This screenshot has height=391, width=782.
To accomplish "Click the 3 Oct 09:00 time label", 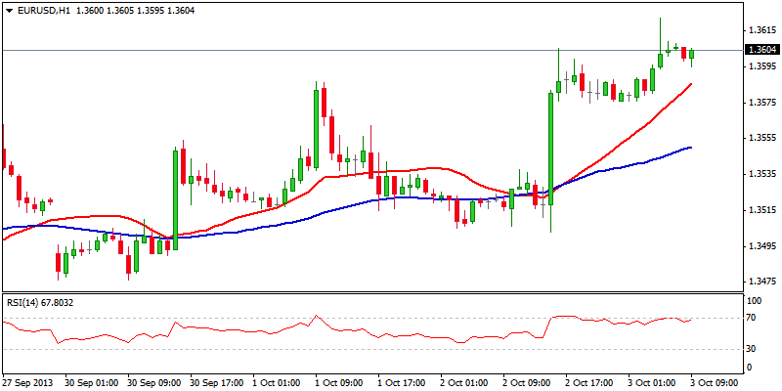I will 713,383.
